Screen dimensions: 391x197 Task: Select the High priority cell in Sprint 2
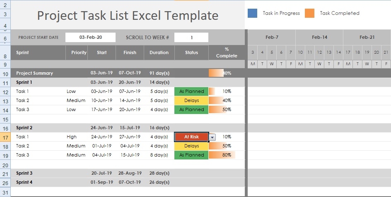click(72, 137)
